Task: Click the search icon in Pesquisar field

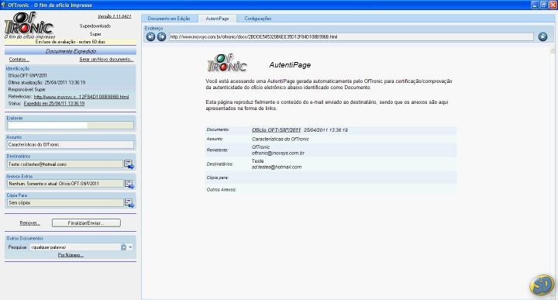Action: click(123, 247)
